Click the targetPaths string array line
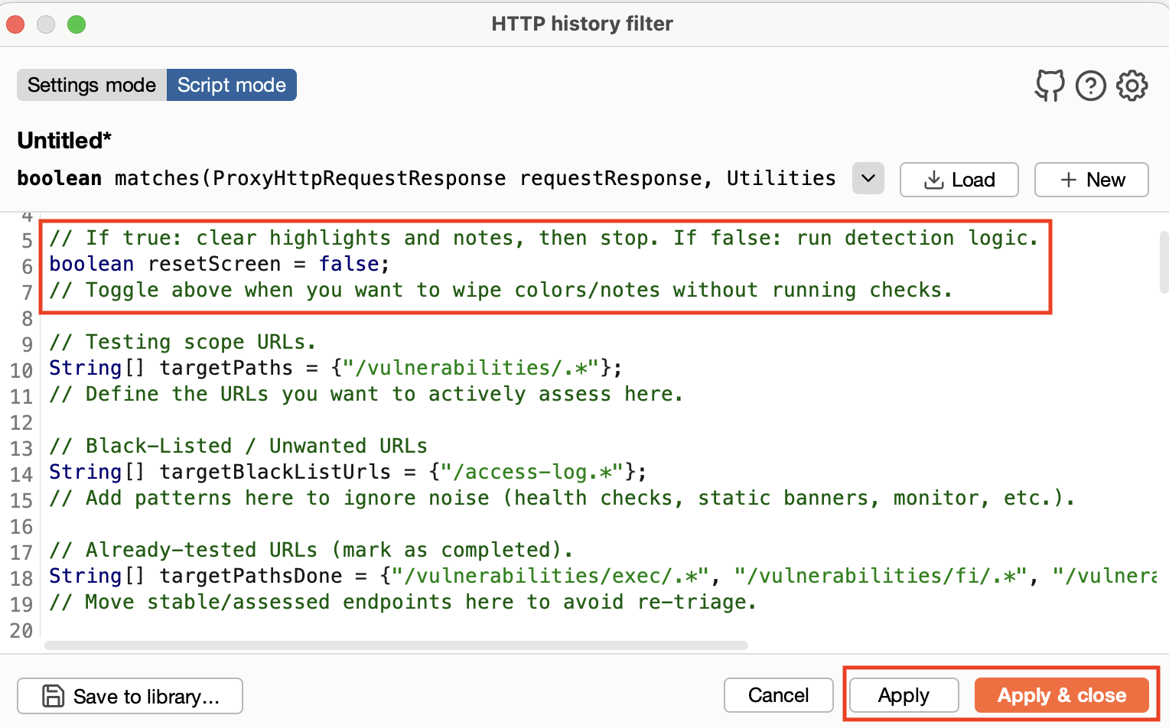Viewport: 1169px width, 728px height. click(335, 368)
